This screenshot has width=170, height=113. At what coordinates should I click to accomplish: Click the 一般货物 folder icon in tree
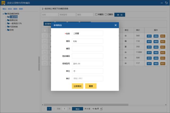pyautogui.click(x=8, y=17)
